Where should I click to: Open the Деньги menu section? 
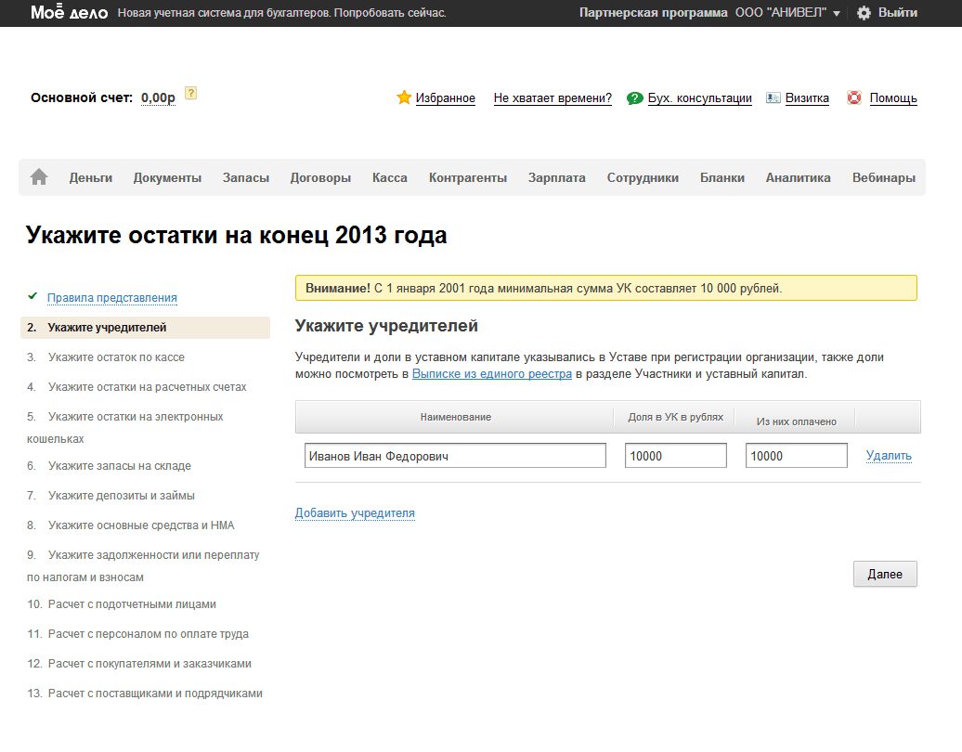(90, 177)
